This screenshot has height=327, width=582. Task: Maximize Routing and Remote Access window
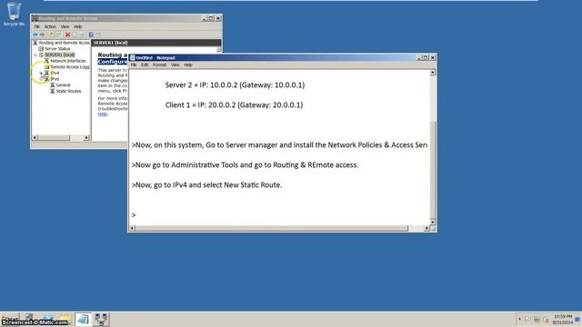coord(211,18)
